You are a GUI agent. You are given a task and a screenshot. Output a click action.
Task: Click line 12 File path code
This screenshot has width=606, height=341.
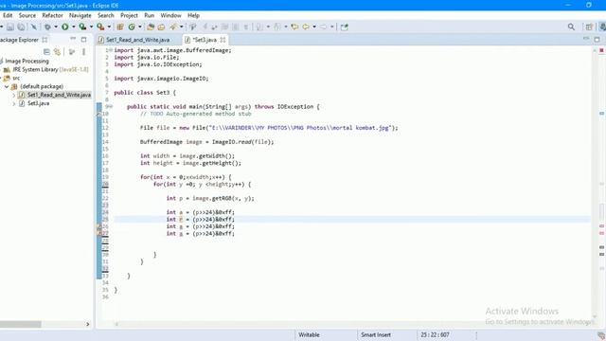269,128
